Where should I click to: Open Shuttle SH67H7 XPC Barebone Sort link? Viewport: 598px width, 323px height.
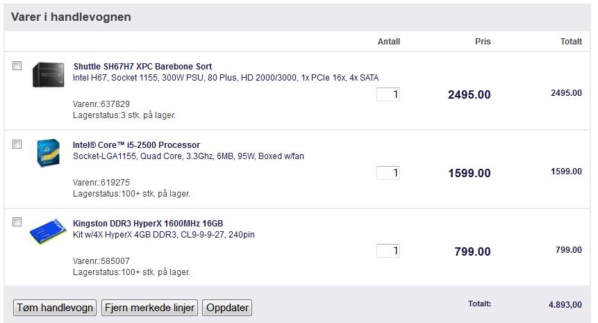(142, 67)
